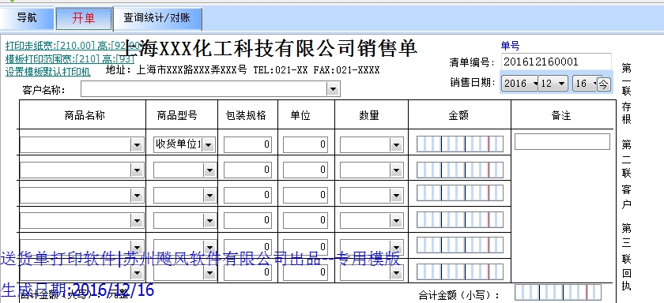Click sixth row 单位 input field
The image size is (664, 303).
click(x=305, y=272)
